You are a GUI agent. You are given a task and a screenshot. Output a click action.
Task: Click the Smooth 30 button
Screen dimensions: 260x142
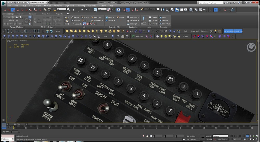[165, 24]
